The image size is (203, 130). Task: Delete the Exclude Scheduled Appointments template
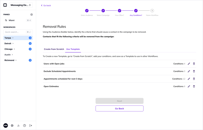194,71
